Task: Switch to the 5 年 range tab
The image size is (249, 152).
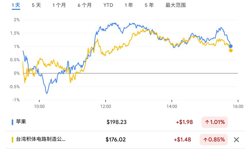Action: pyautogui.click(x=149, y=5)
